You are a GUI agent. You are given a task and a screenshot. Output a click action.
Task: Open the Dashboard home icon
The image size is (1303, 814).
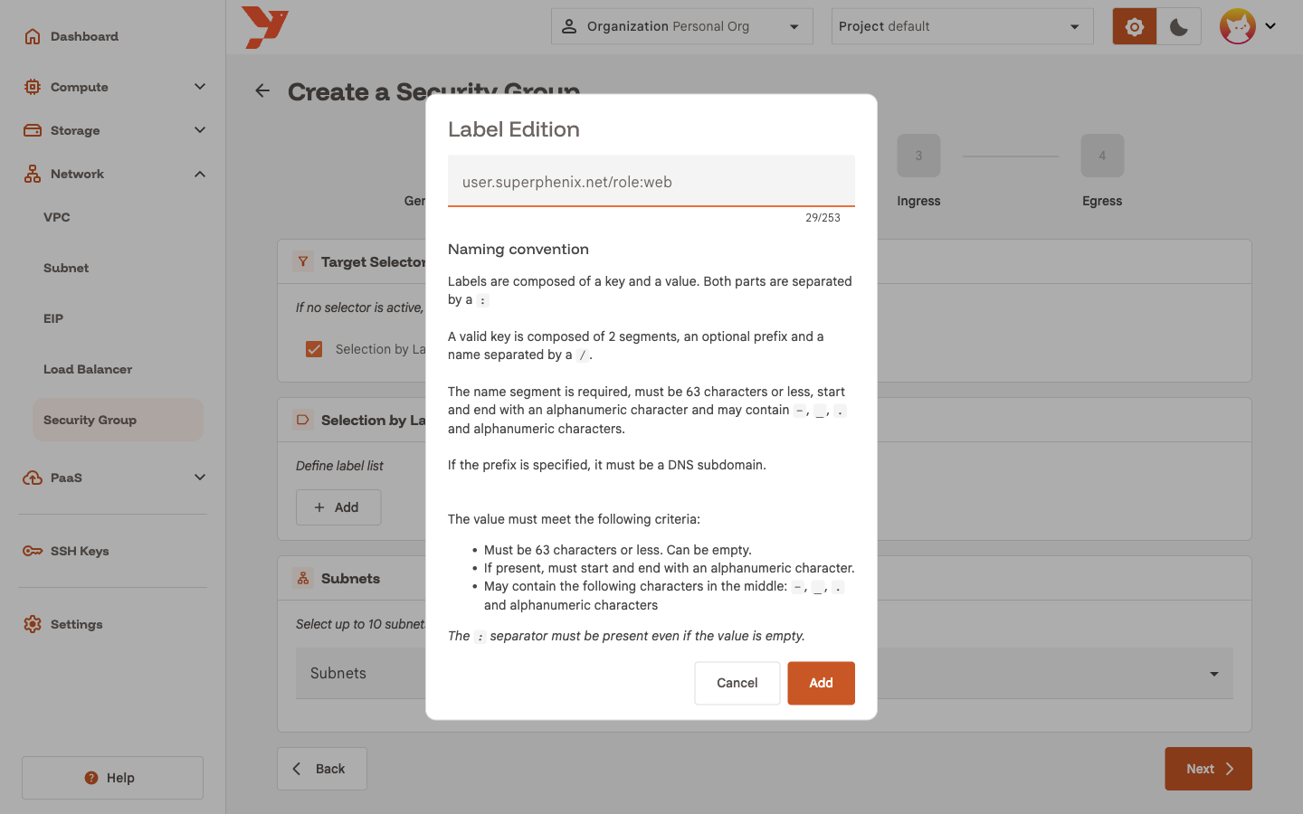click(33, 36)
